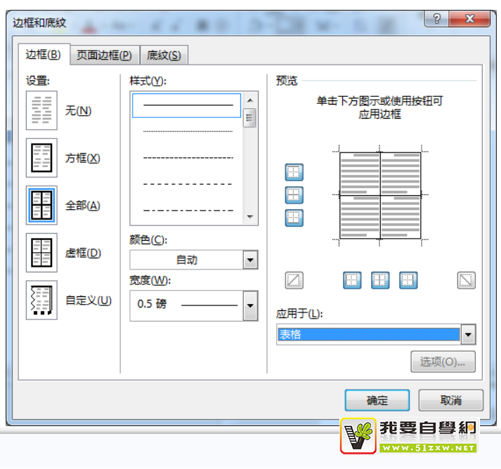Screen dimensions: 501x469
Task: Click the style list scroll-down arrow
Action: (250, 217)
